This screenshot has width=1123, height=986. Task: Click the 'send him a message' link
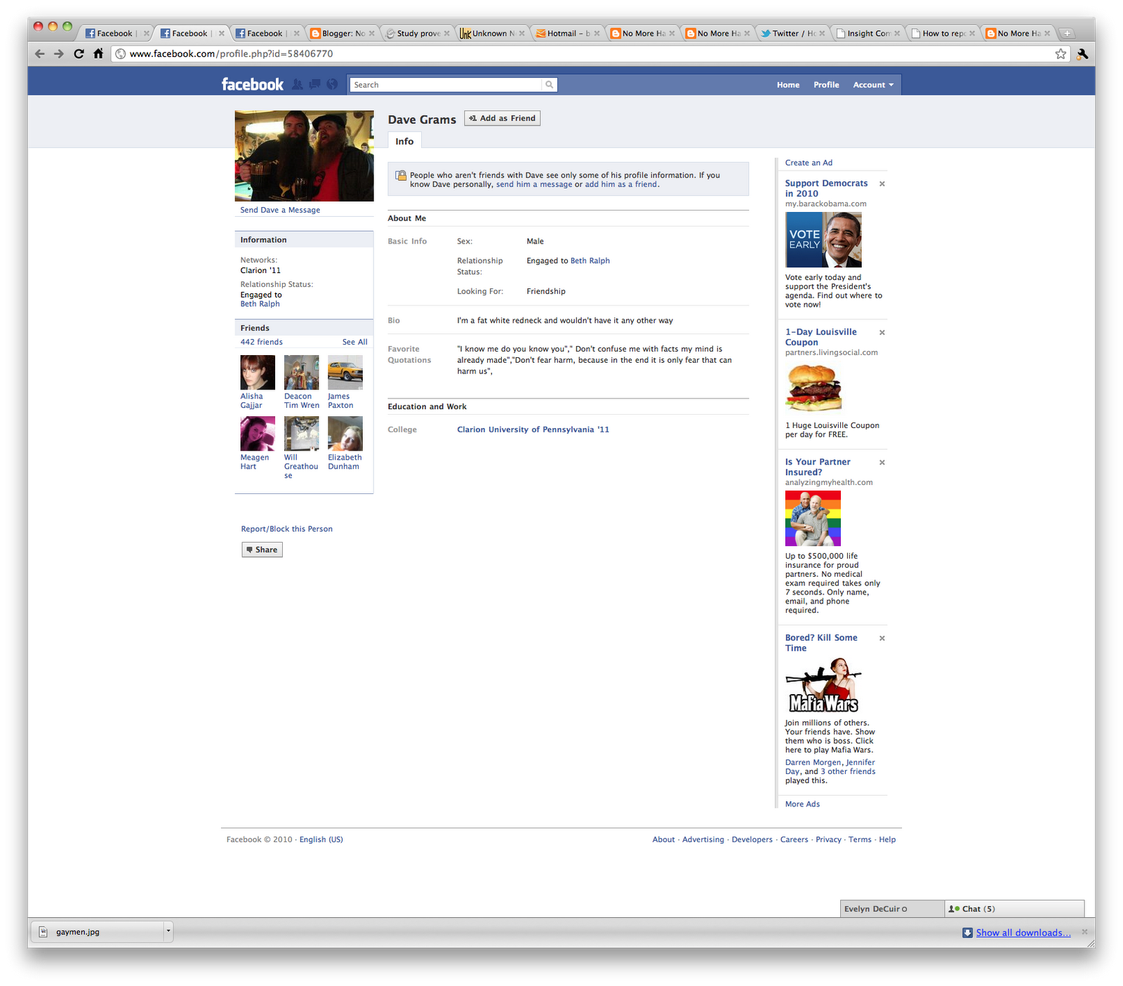pos(534,185)
